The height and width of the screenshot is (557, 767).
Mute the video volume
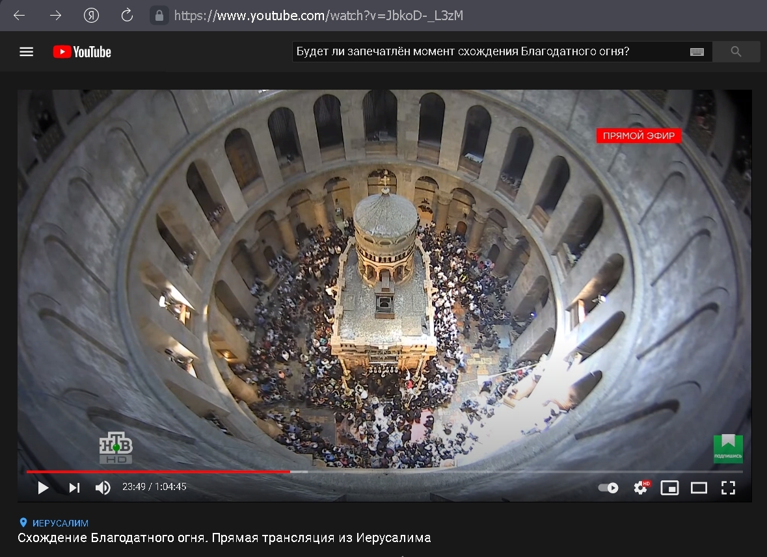pos(103,487)
